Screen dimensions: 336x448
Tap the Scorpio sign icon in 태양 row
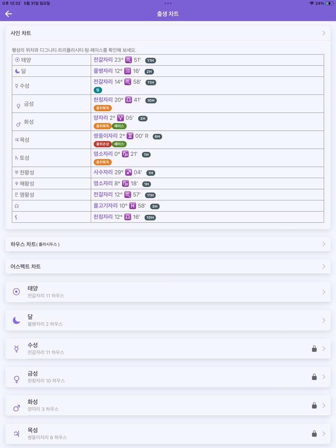128,60
